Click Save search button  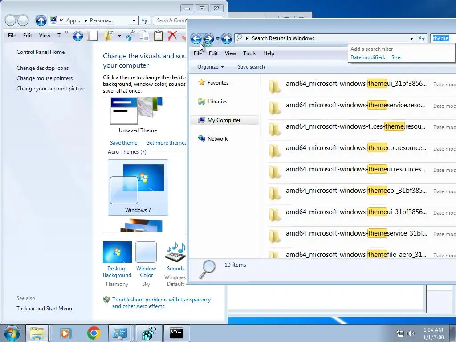[x=251, y=67]
